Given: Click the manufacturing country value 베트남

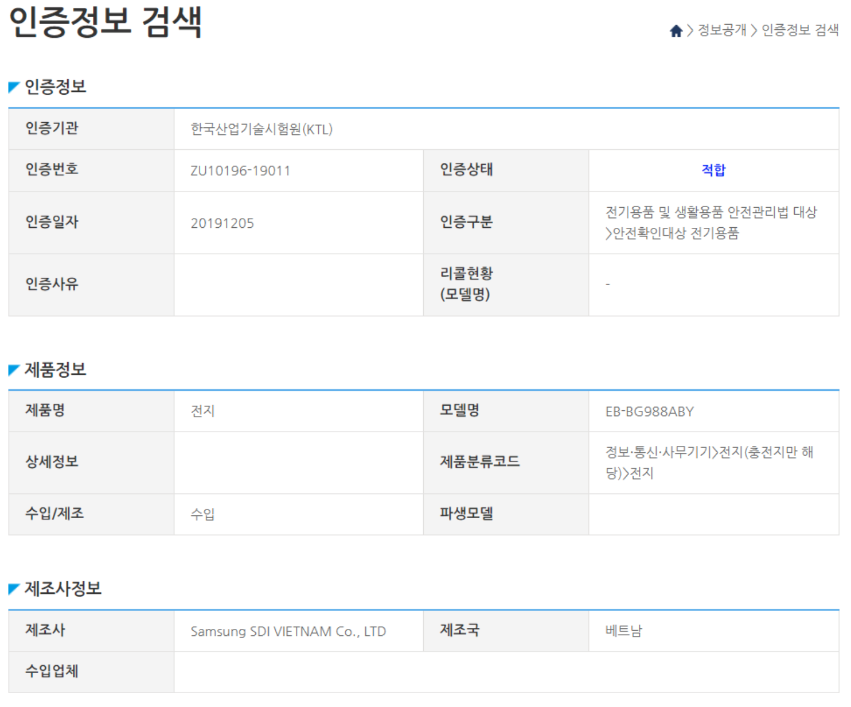Looking at the screenshot, I should [623, 631].
